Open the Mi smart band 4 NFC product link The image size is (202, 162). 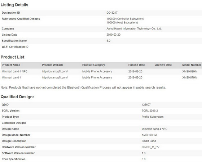point(14,71)
